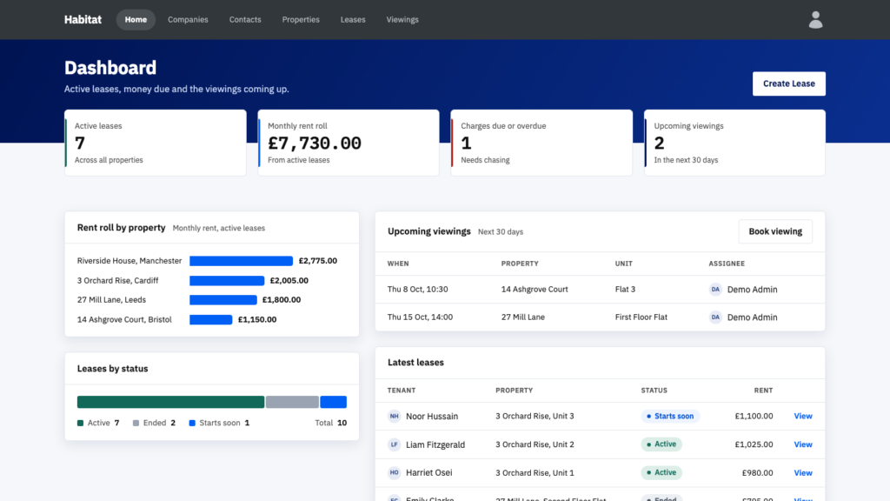
Task: Click the 14 Ashgrove Court, Bristol label
Action: (124, 320)
